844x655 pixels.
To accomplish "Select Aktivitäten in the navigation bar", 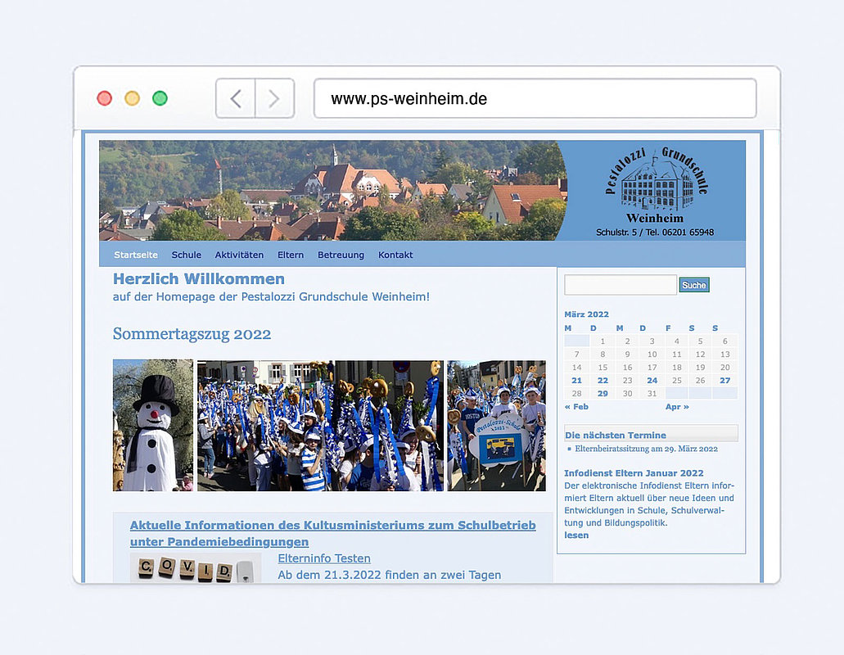I will coord(239,255).
